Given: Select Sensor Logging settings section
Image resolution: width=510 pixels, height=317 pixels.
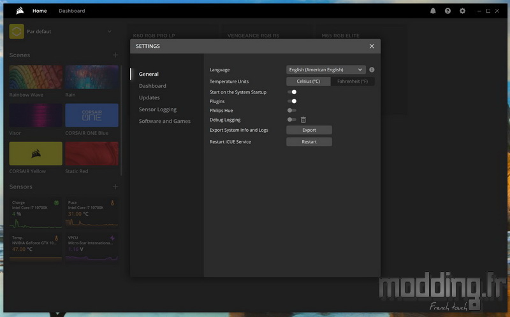Looking at the screenshot, I should [157, 109].
